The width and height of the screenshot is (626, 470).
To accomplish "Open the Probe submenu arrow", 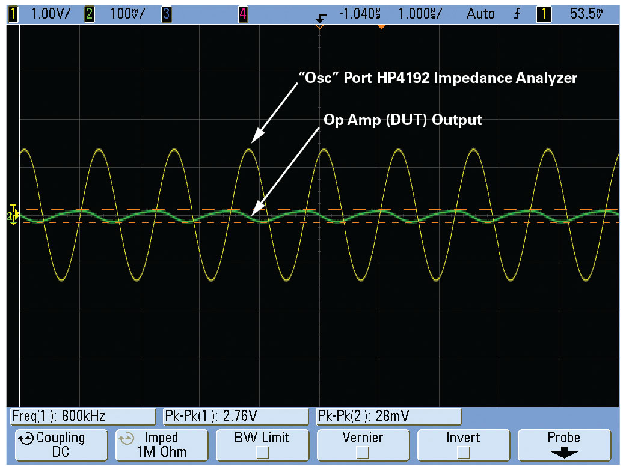I will tap(563, 453).
